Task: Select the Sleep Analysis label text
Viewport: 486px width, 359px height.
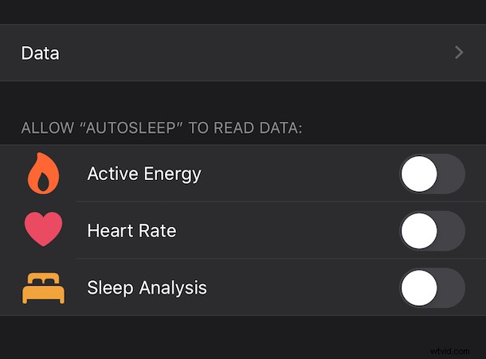Action: click(147, 288)
